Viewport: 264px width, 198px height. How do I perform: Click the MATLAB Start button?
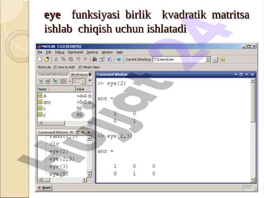(x=44, y=188)
